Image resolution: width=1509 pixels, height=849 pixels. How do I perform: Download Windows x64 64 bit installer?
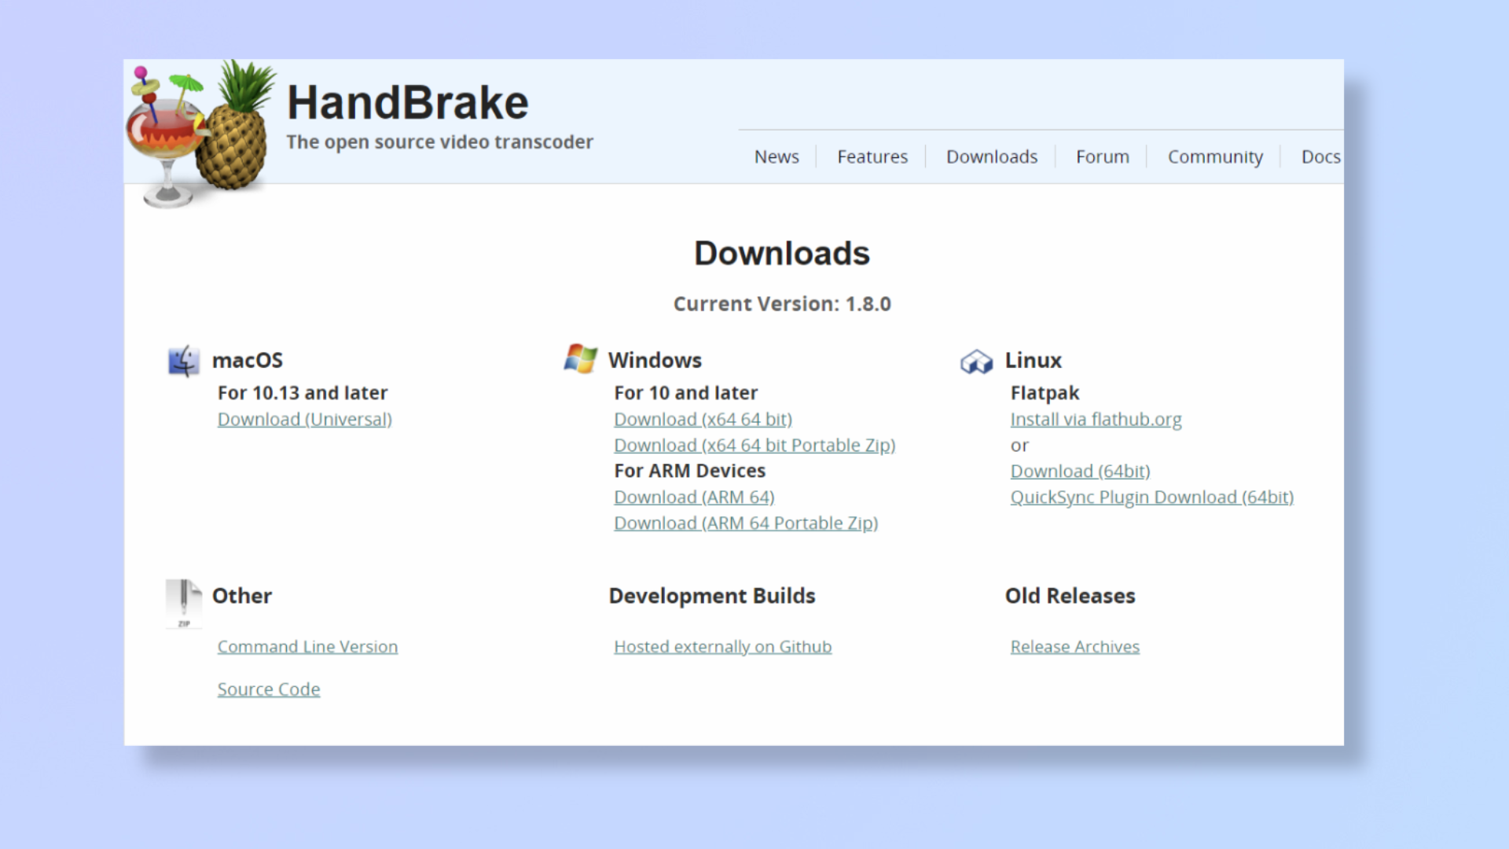pyautogui.click(x=703, y=420)
